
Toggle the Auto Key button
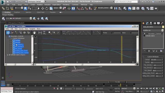pos(117,89)
